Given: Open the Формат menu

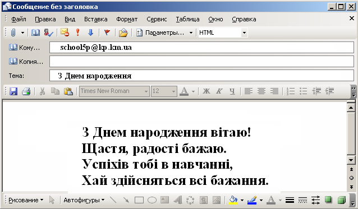Looking at the screenshot, I should pos(127,19).
